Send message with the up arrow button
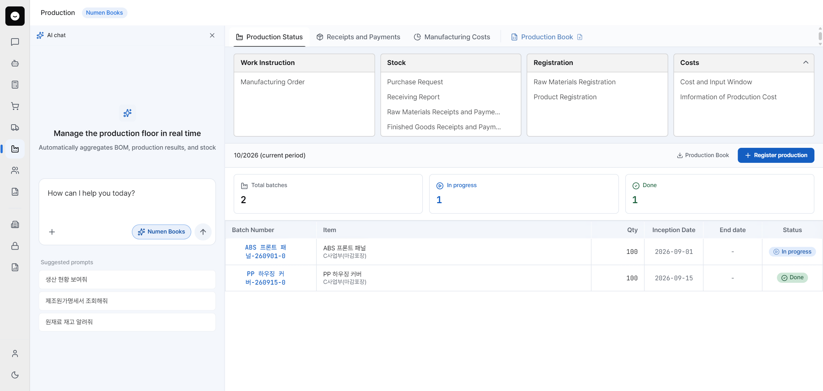The image size is (823, 391). [x=203, y=232]
